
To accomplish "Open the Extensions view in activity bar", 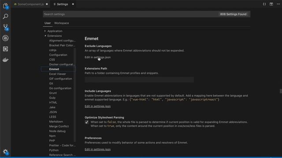I will point(5,49).
